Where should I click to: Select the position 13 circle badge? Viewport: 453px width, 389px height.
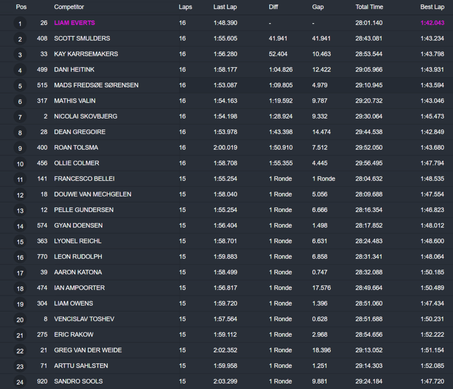click(x=20, y=211)
